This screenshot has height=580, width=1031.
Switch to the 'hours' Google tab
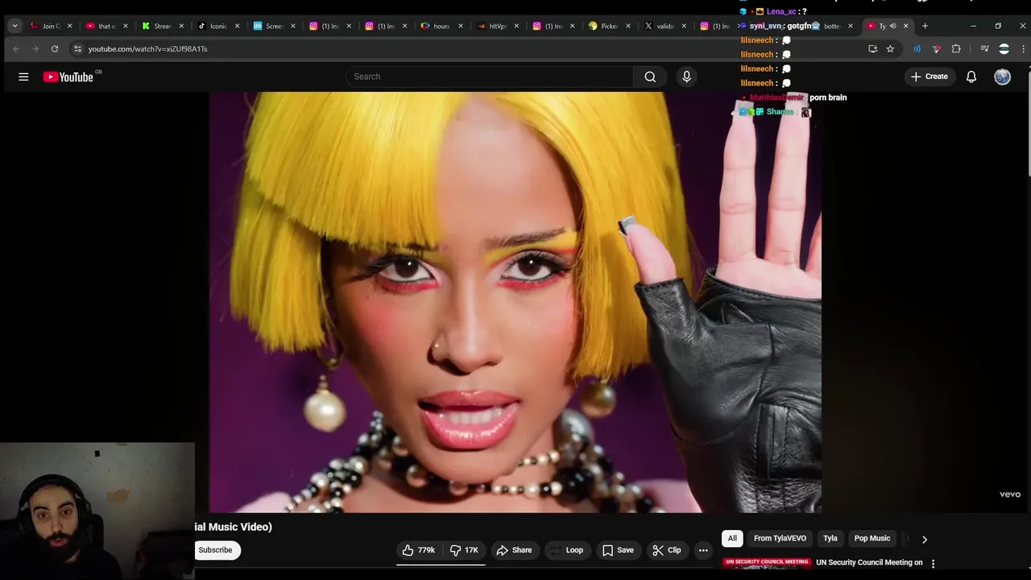click(x=441, y=26)
